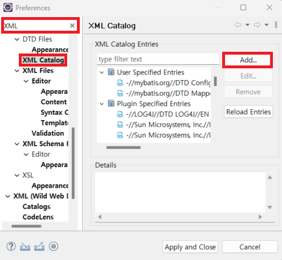Click the preferences tree horizontal scrollbar
The width and height of the screenshot is (282, 260).
(26, 226)
